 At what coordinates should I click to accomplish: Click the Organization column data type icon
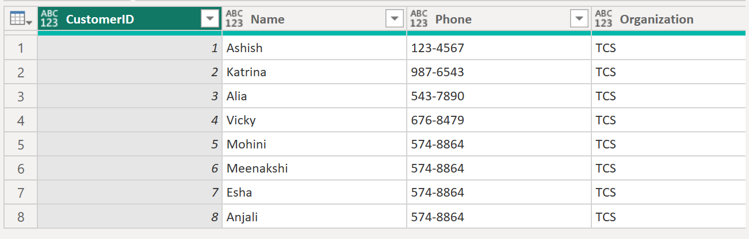[603, 19]
